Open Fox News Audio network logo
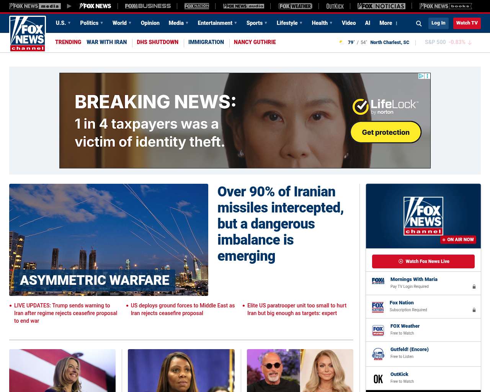Screen dimensions: 490x392 click(x=243, y=6)
